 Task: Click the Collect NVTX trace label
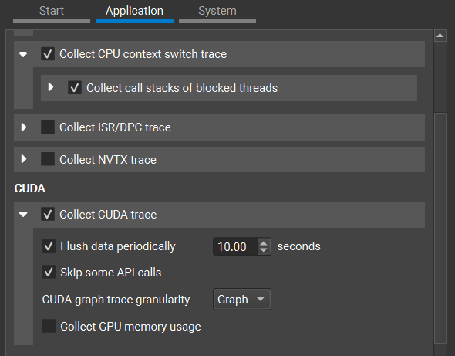108,160
